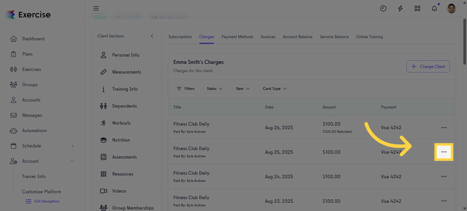Click the user profile avatar
Screen dimensions: 467x211
coord(451,9)
